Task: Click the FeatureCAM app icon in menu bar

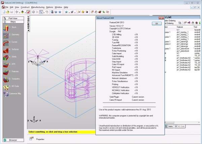Action: [3, 7]
